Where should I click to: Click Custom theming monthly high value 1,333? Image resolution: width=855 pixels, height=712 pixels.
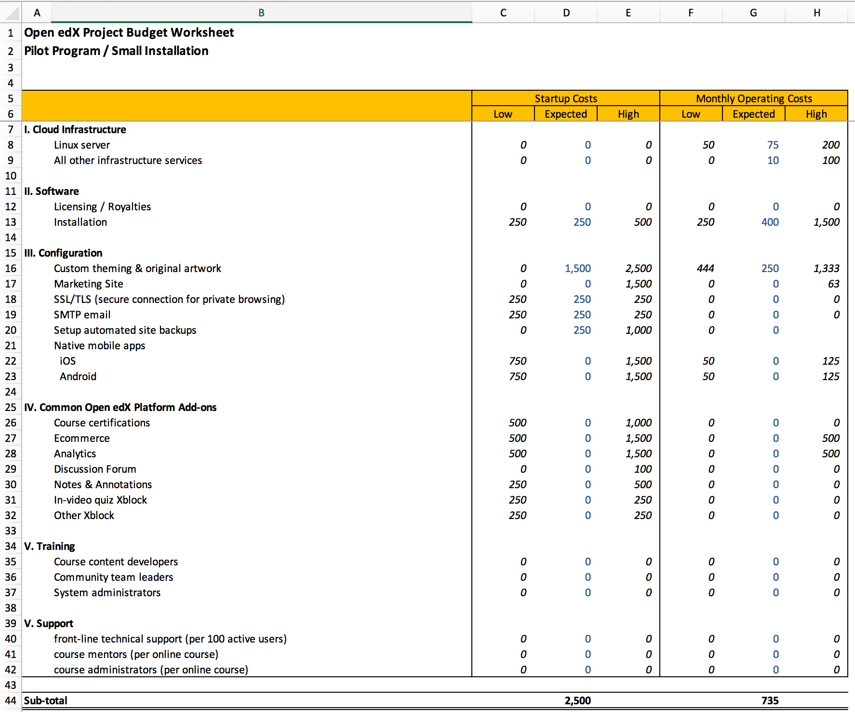click(x=827, y=268)
